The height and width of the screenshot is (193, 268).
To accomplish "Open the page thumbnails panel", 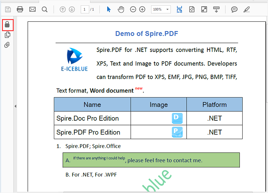I will [x=7, y=35].
